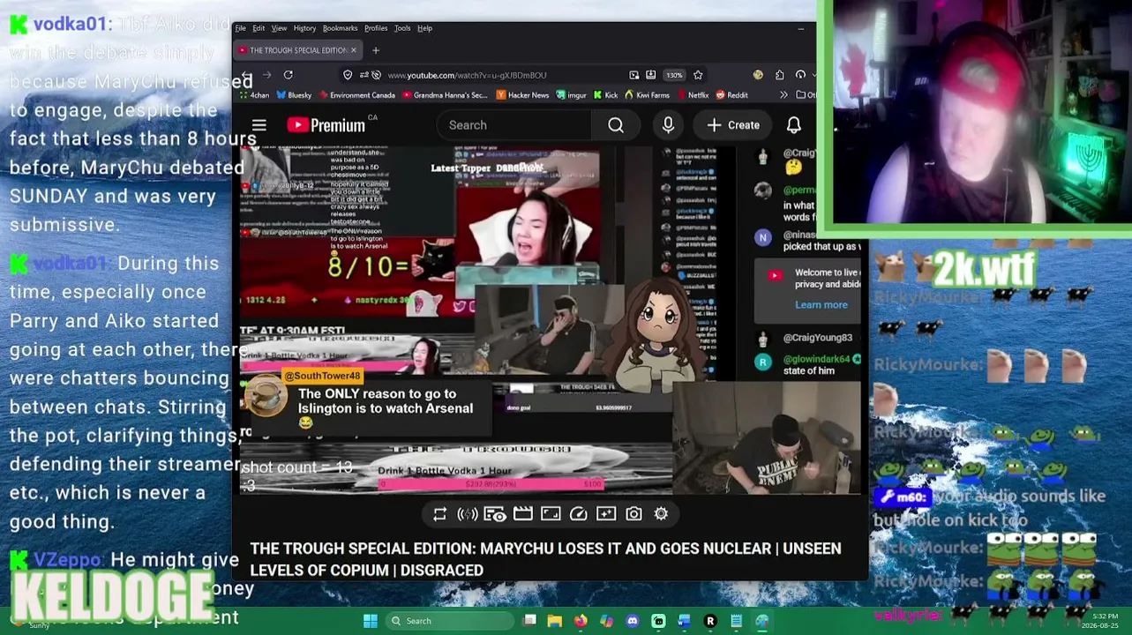Click the volume boost waveform icon
This screenshot has width=1132, height=635.
(468, 514)
